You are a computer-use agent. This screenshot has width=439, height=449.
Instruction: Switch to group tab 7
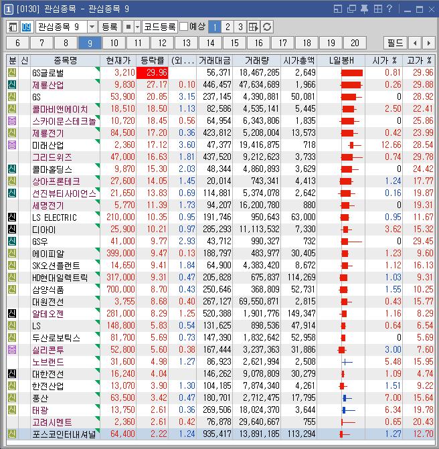pyautogui.click(x=41, y=43)
